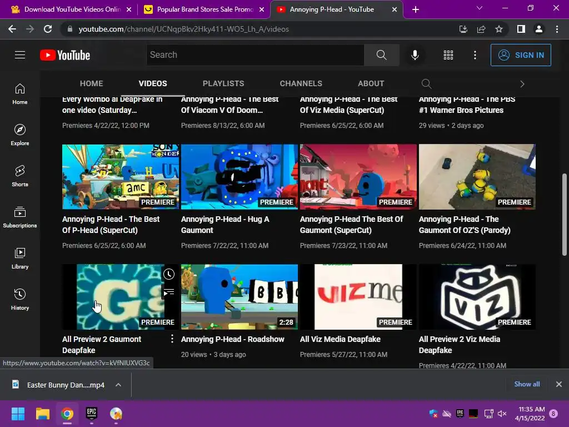
Task: Add Gaumont Deepfake video to Watch Later
Action: click(169, 274)
